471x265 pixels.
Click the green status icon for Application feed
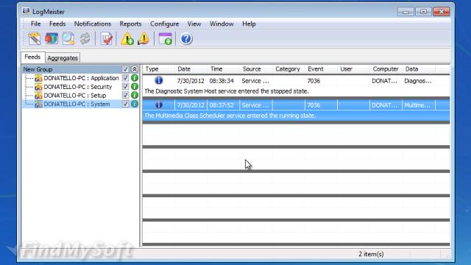(x=135, y=78)
